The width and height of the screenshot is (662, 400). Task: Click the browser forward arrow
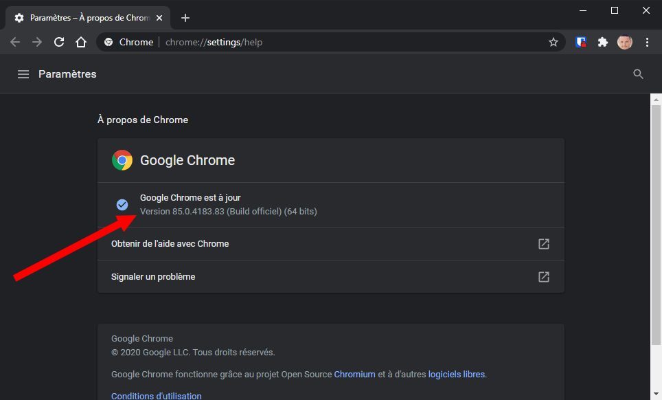(37, 42)
